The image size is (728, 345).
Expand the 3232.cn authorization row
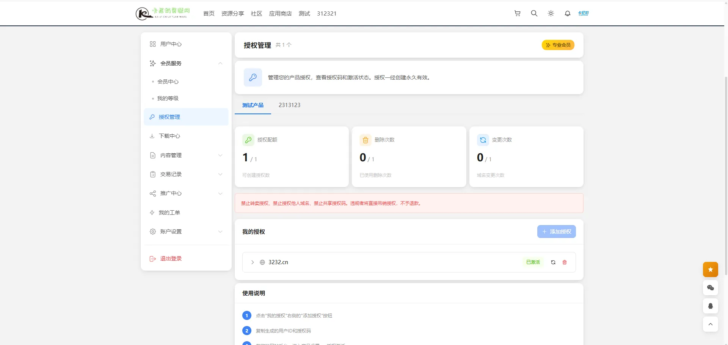pyautogui.click(x=253, y=262)
